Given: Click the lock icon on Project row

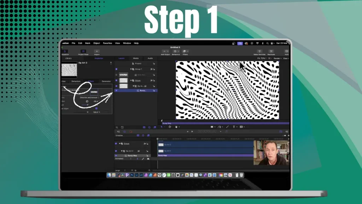Looking at the screenshot, I should (154, 64).
